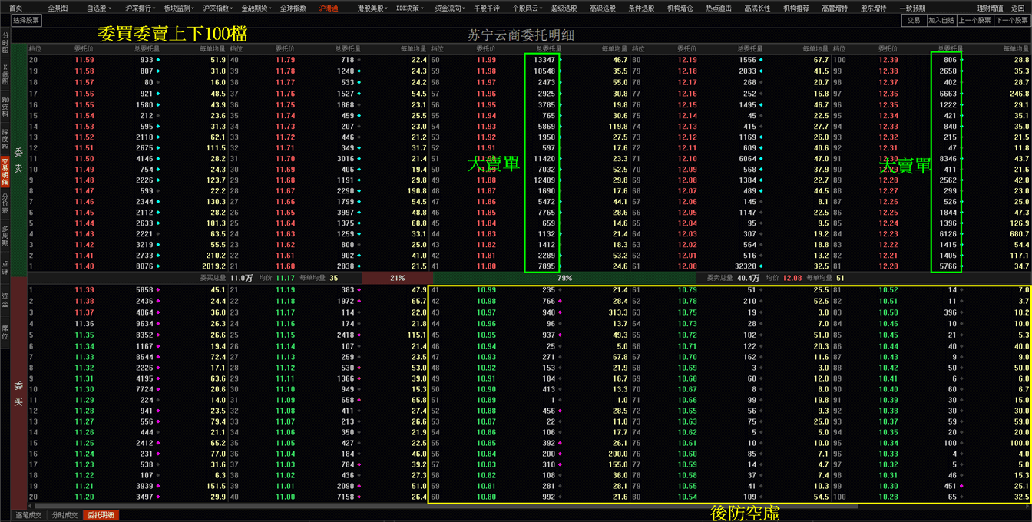
Task: Switch to 分时成交 bottom tab
Action: tap(64, 515)
